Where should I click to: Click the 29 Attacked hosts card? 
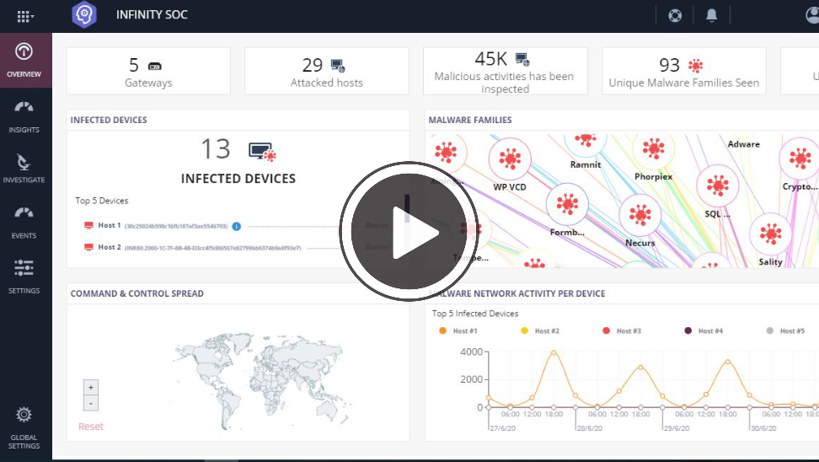coord(326,71)
